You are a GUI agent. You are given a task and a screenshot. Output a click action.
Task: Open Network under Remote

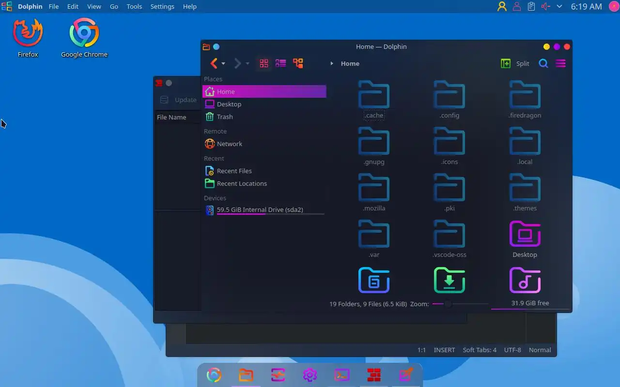click(x=264, y=144)
